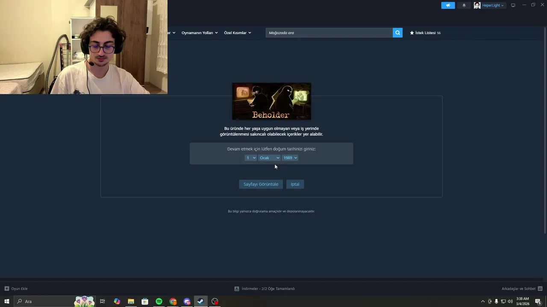The image size is (547, 307).
Task: Open the clock showing 3:38 AM
Action: 523,301
